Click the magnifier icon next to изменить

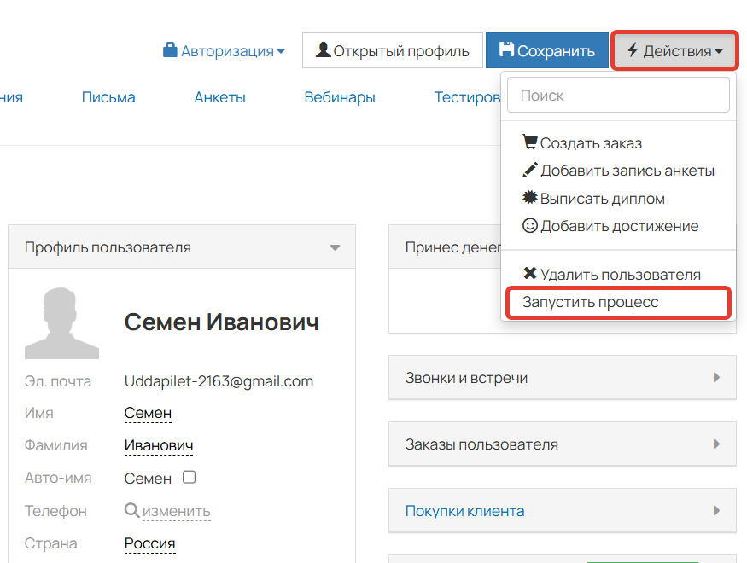click(131, 510)
